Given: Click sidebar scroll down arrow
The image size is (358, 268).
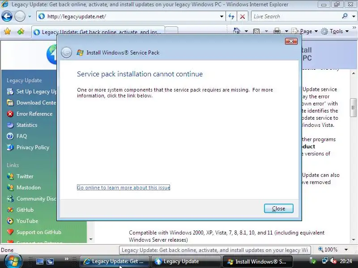Looking at the screenshot, I should coord(91,239).
